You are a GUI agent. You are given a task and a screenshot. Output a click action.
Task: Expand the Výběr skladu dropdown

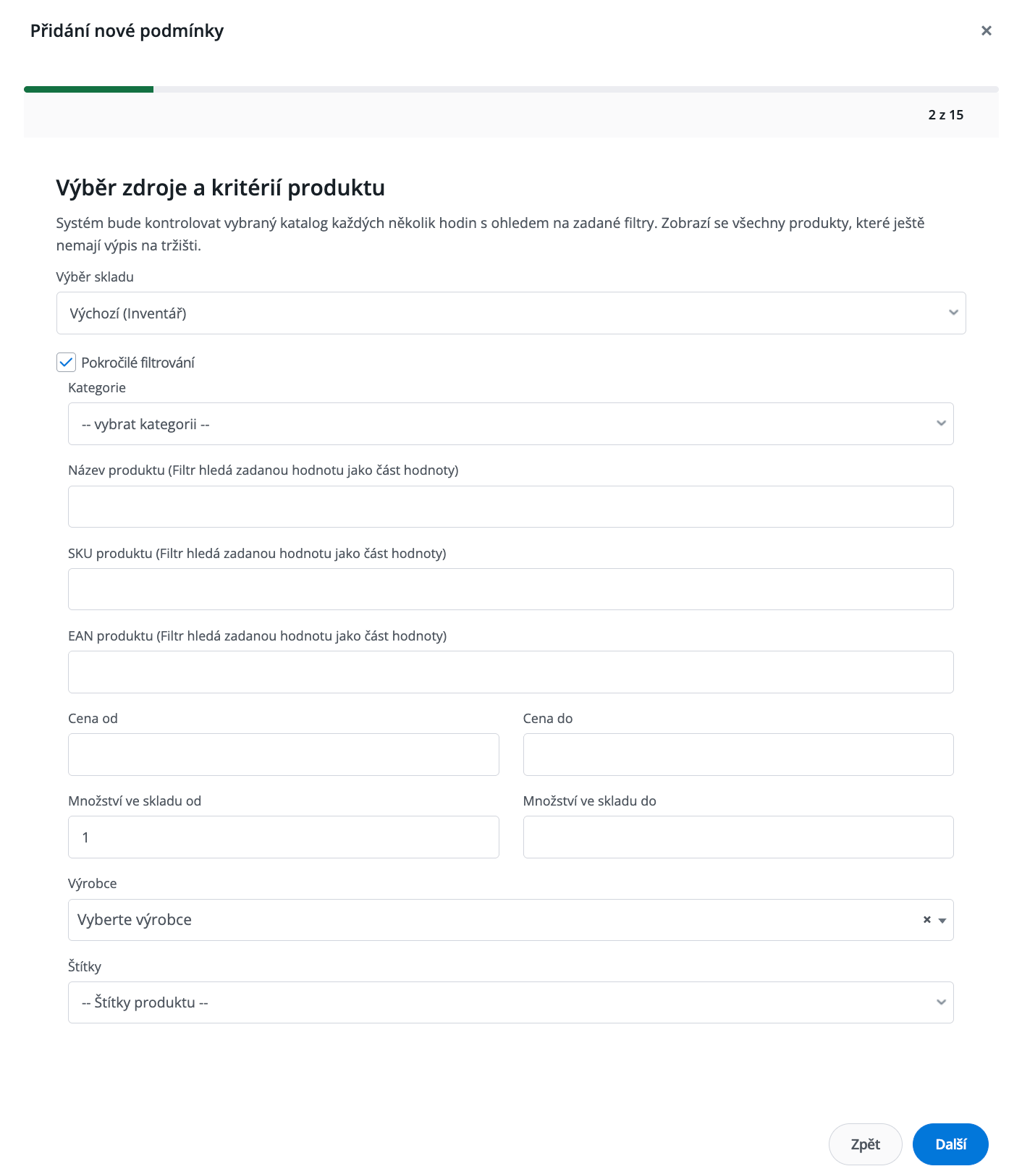tap(510, 313)
